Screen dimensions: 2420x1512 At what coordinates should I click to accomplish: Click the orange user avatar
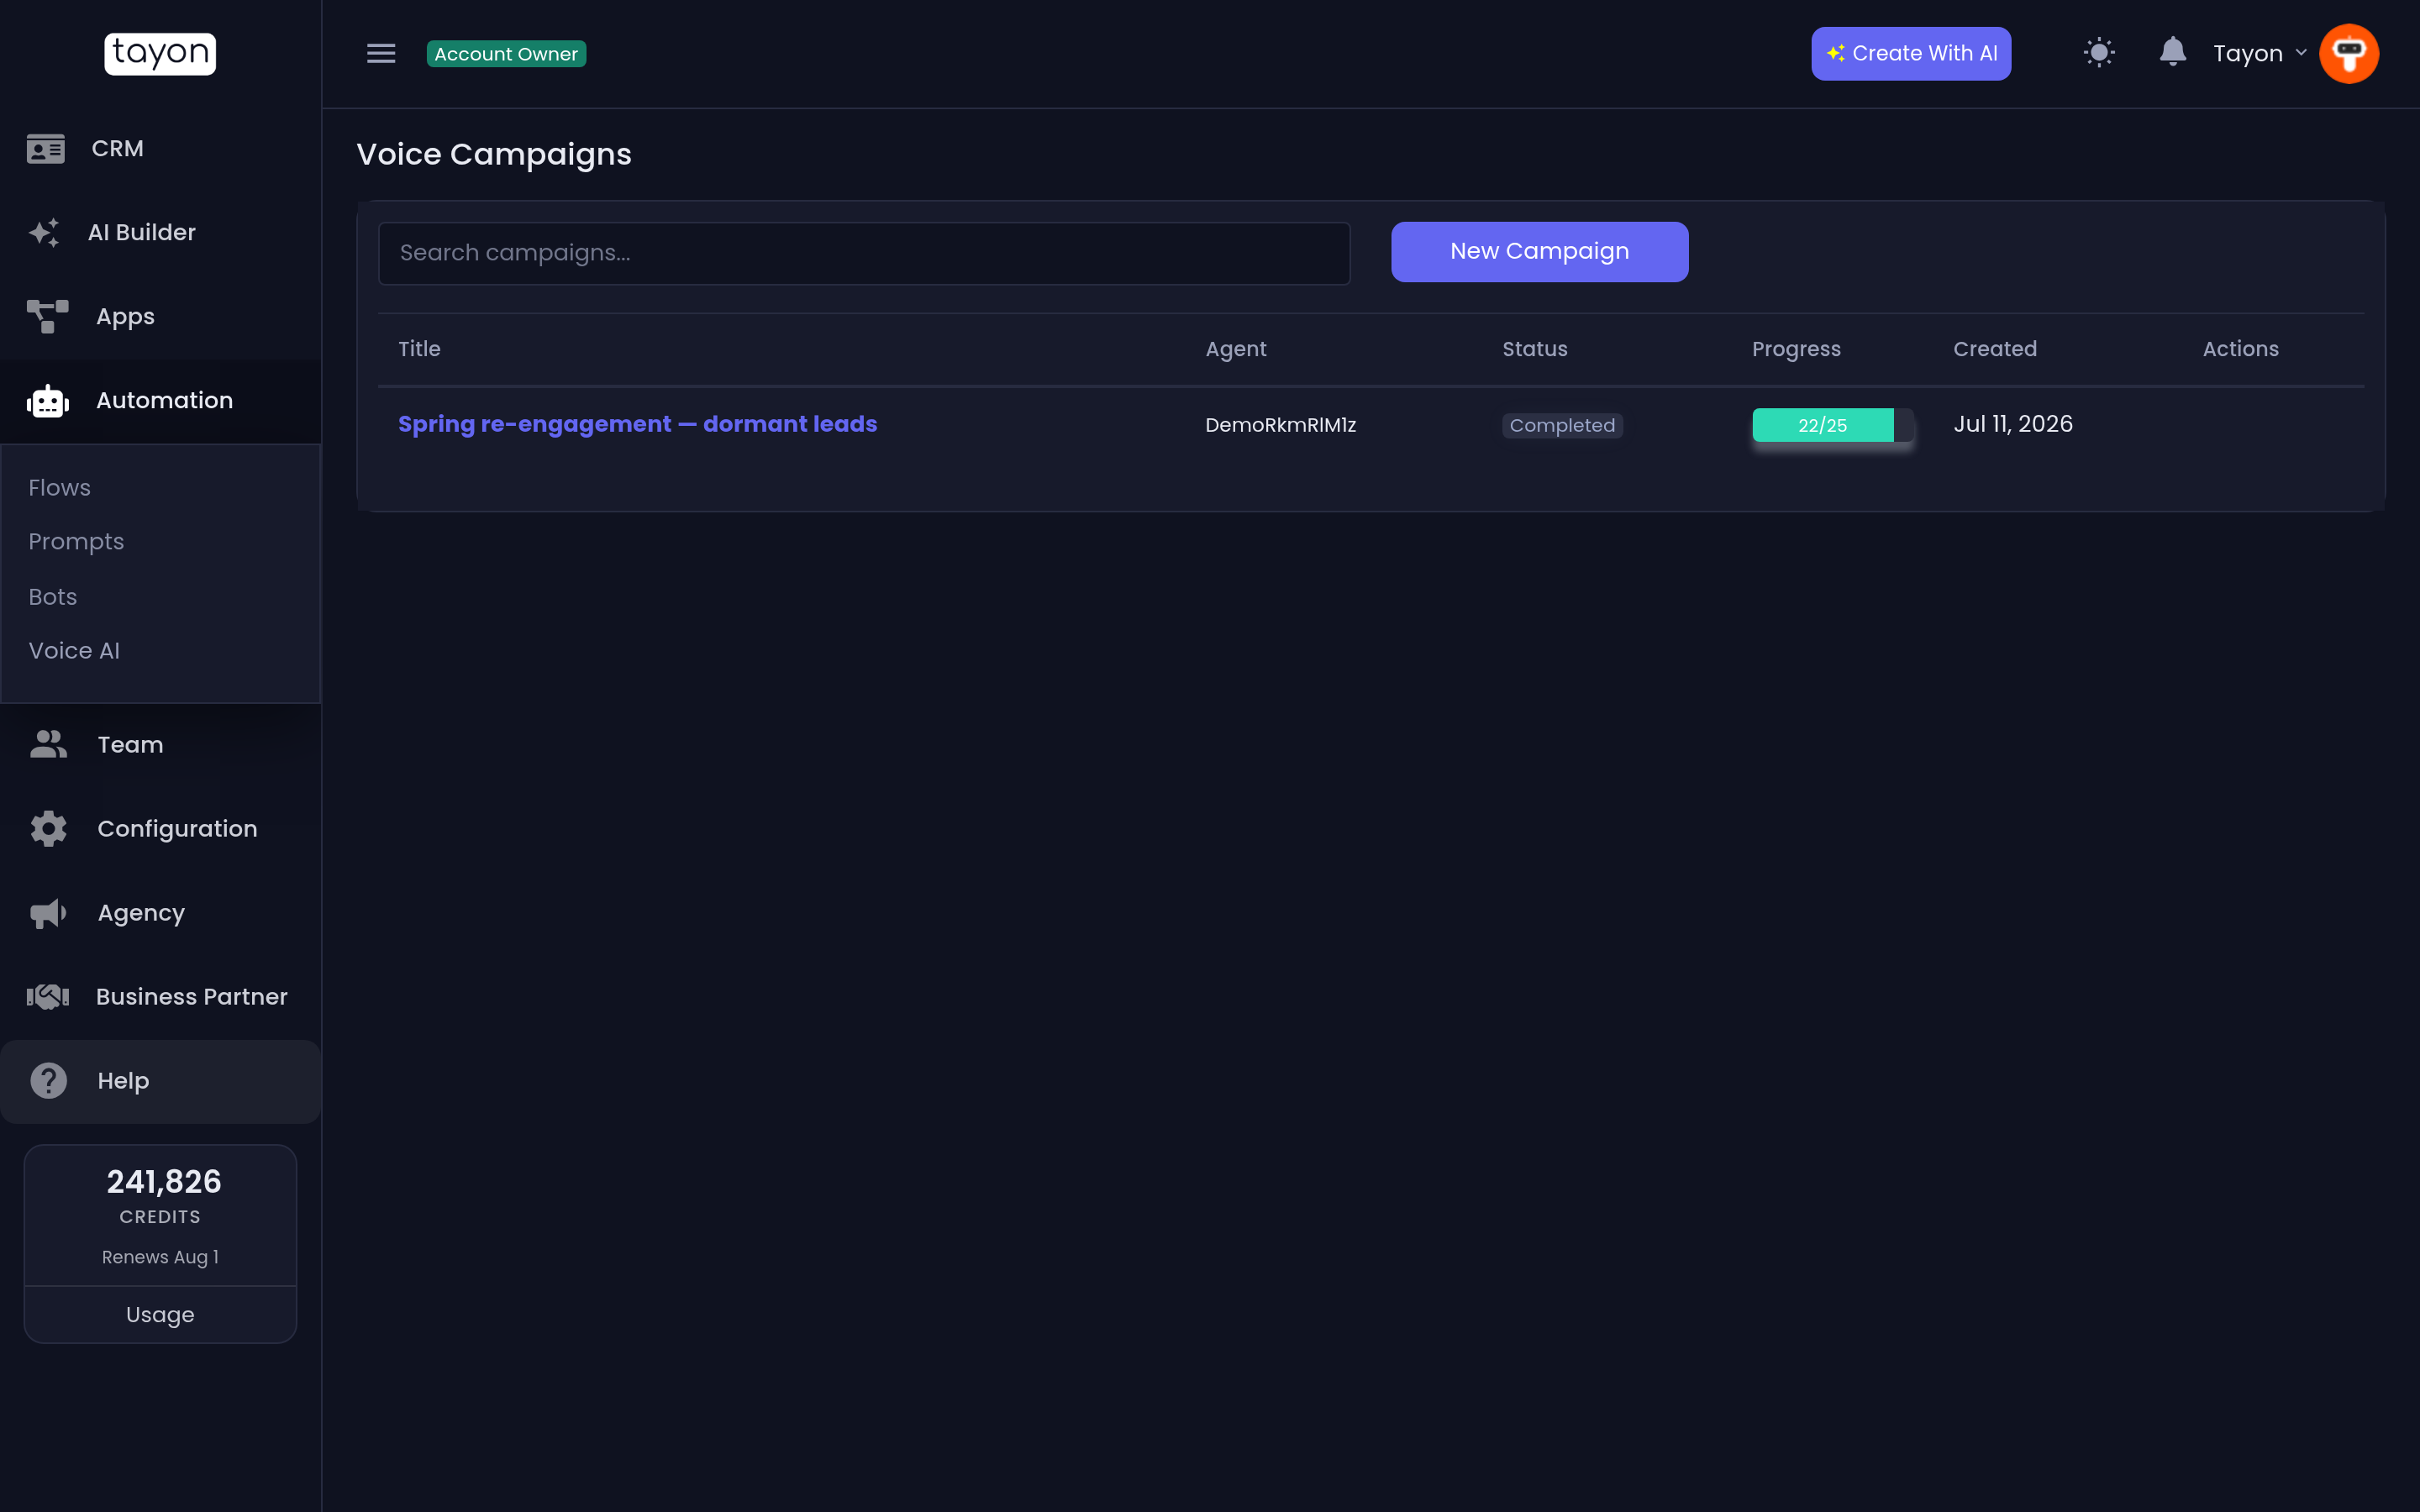pyautogui.click(x=2348, y=53)
